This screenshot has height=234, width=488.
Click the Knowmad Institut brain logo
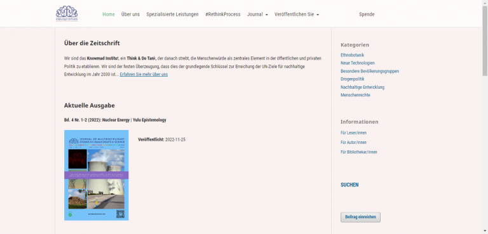[67, 14]
